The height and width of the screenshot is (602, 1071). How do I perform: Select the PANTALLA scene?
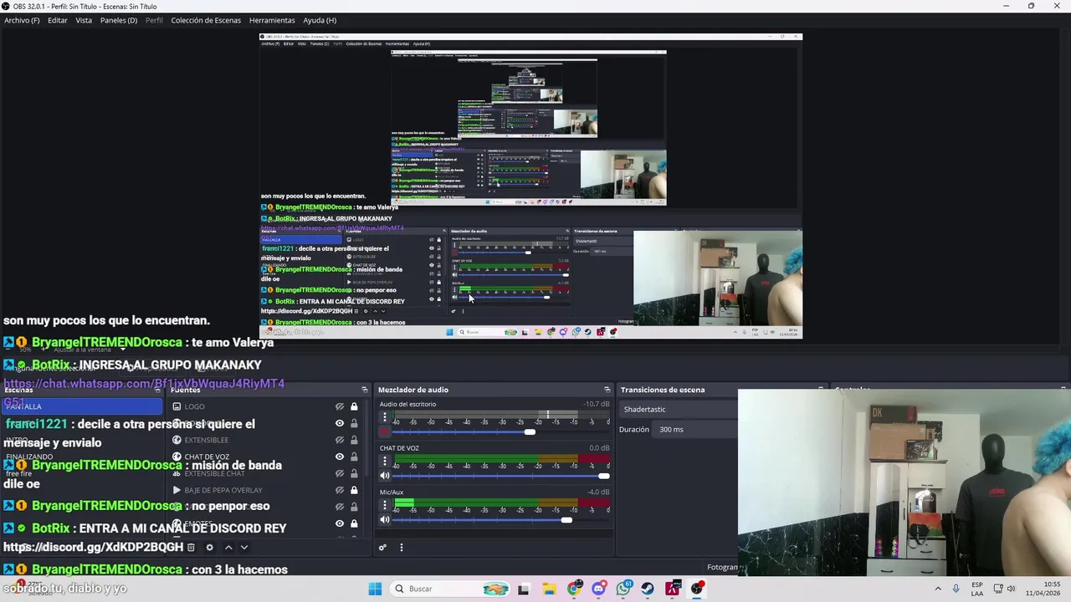pyautogui.click(x=81, y=406)
